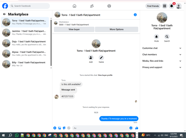Go back from Marketplace with arrow

coord(4,14)
